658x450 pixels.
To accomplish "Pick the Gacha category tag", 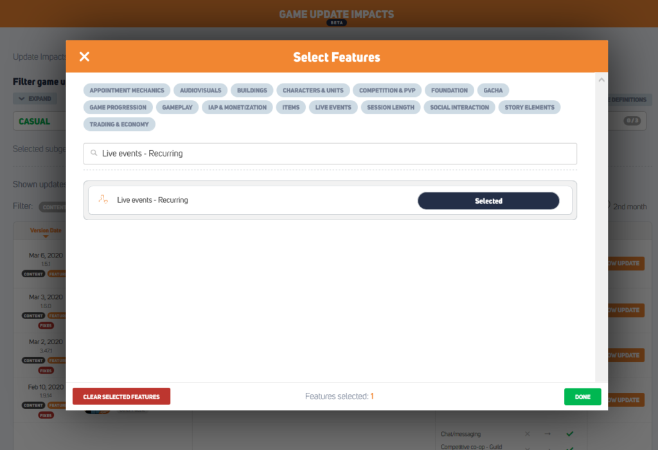I will (x=493, y=91).
